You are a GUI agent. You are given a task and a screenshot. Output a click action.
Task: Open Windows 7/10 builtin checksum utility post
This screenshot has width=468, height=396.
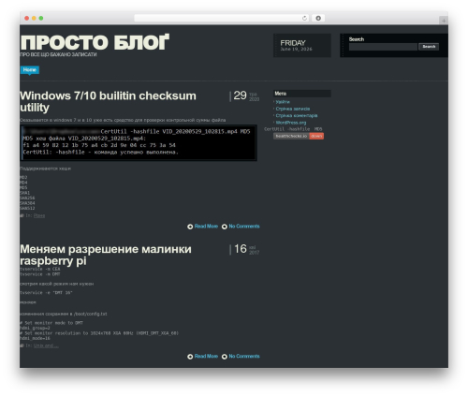(x=108, y=101)
